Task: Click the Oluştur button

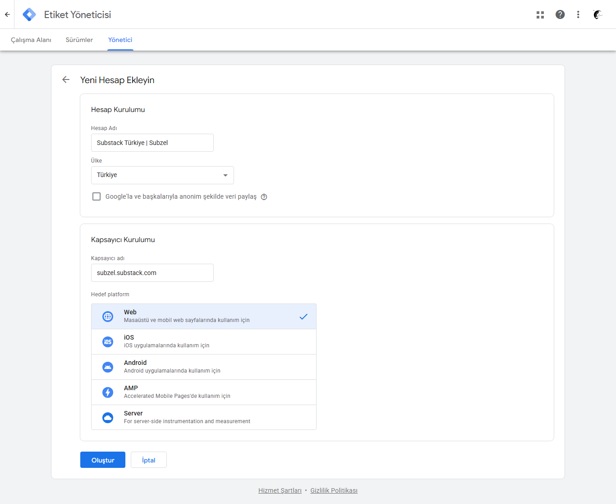Action: click(x=103, y=460)
